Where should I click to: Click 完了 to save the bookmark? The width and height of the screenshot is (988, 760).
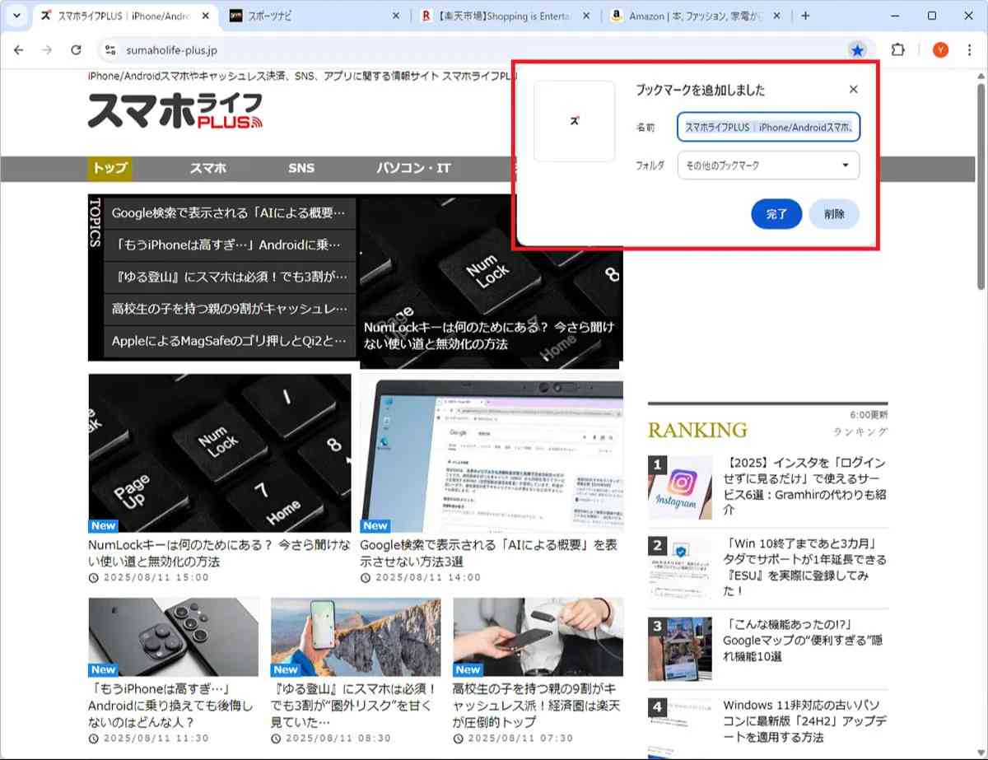pos(775,214)
